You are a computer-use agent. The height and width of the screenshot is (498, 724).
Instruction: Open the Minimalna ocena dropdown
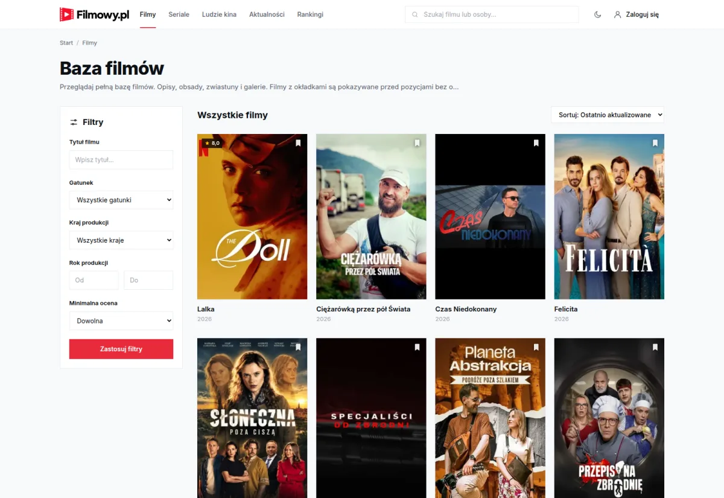click(x=121, y=321)
